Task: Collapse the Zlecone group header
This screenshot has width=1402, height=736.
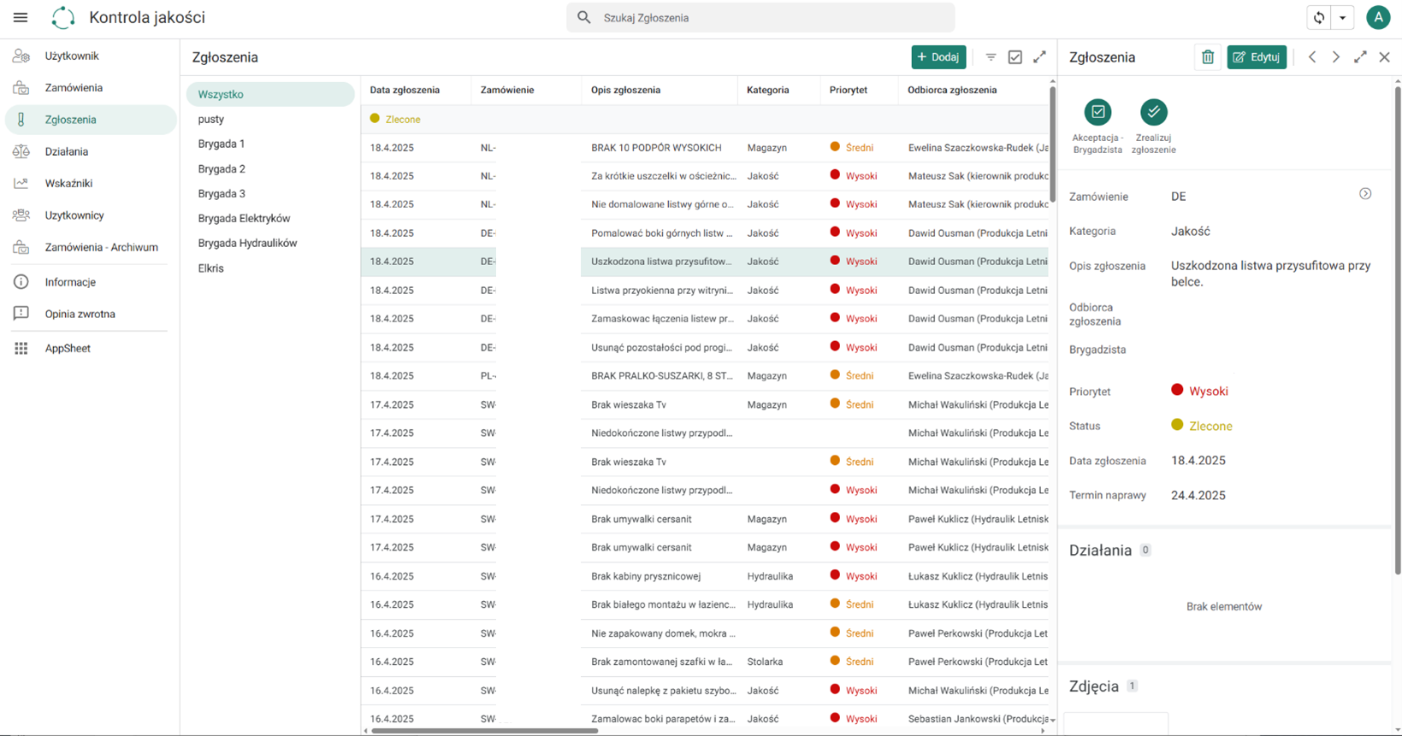Action: 704,119
